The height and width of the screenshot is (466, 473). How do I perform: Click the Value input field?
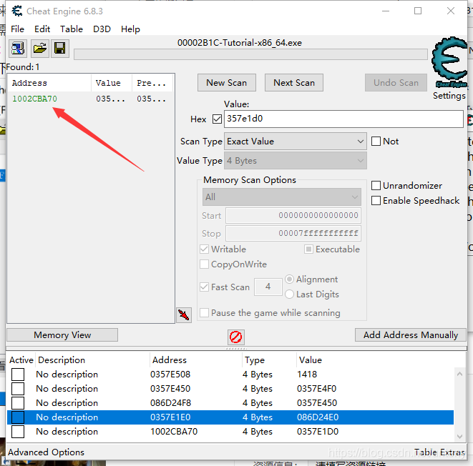tap(343, 119)
